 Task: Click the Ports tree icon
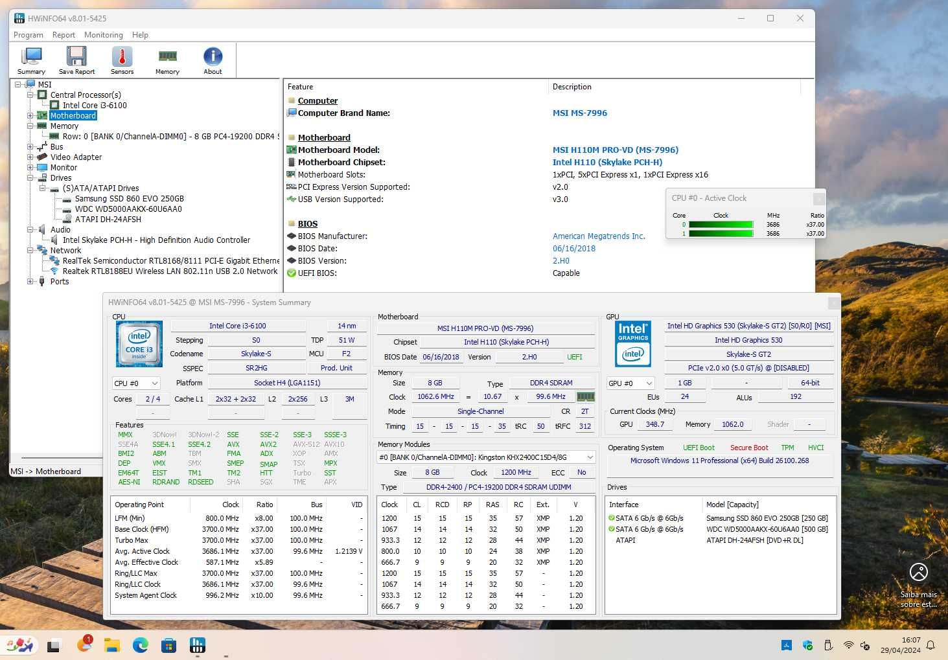42,281
